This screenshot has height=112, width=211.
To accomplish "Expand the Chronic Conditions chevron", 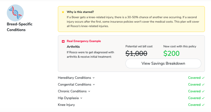I will click(x=89, y=91).
